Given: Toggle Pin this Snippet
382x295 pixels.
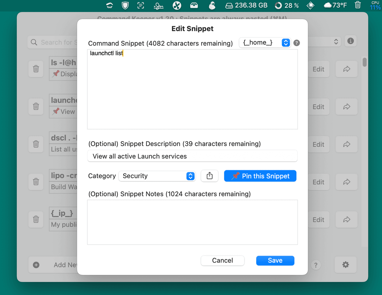Looking at the screenshot, I should pyautogui.click(x=260, y=176).
